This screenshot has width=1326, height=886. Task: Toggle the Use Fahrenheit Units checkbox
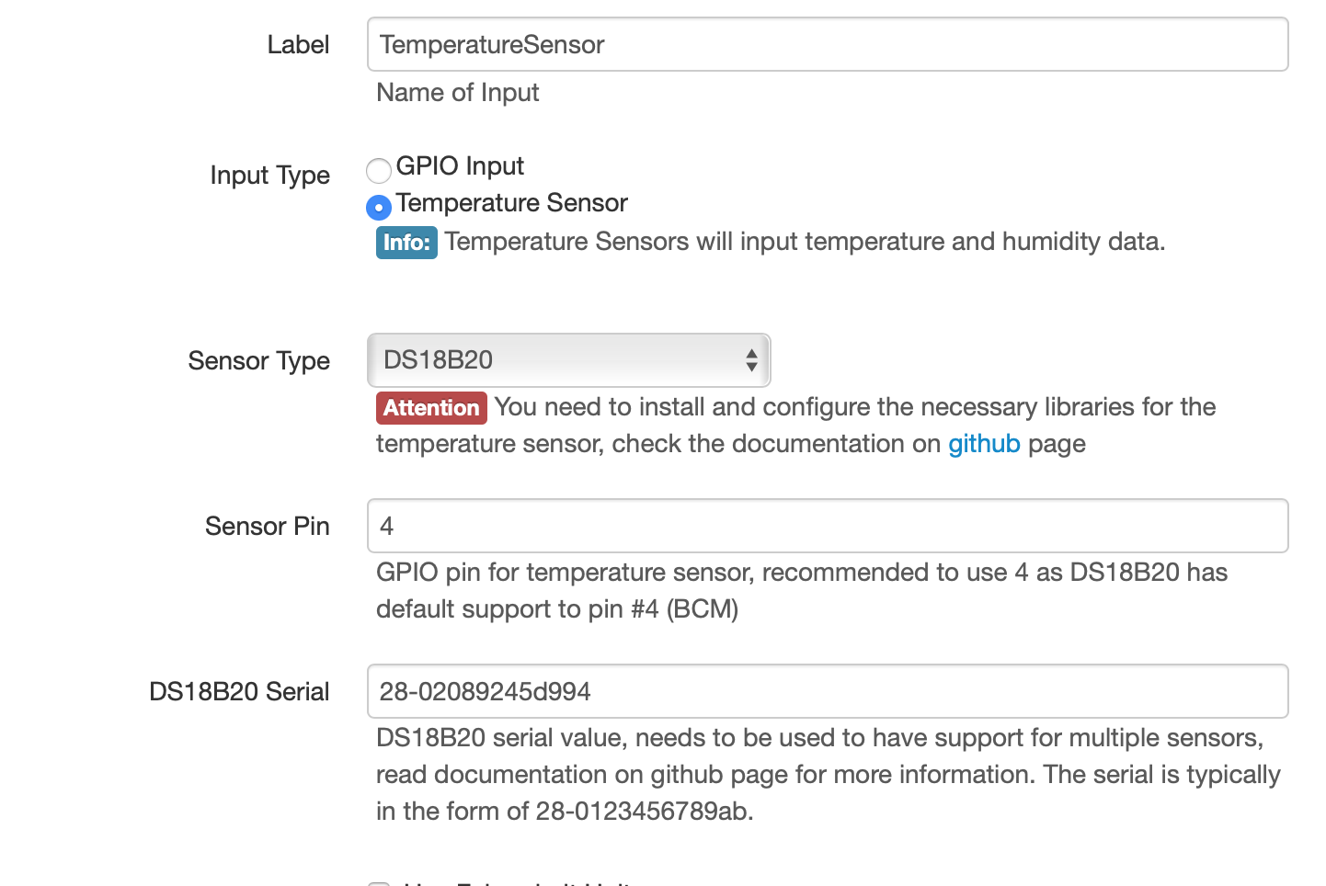pos(379,882)
